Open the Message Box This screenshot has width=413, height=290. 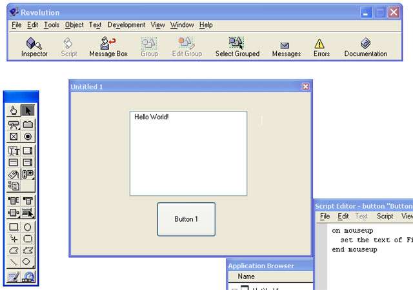coord(108,47)
